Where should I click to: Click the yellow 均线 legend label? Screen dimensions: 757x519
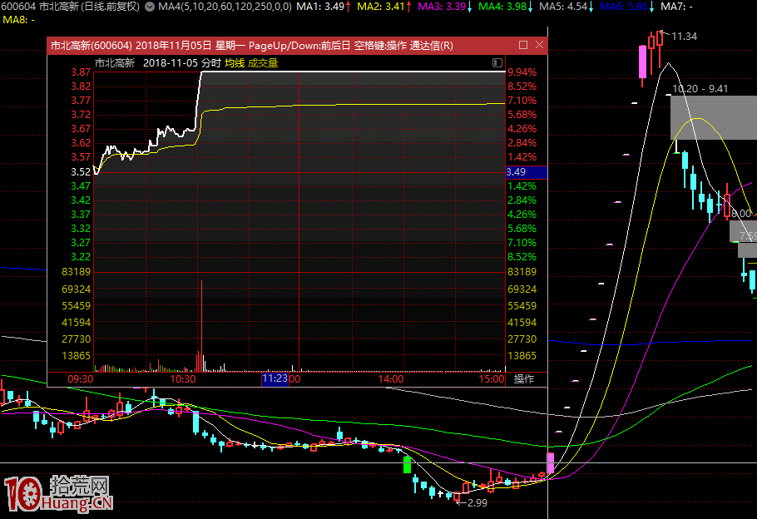pyautogui.click(x=235, y=62)
